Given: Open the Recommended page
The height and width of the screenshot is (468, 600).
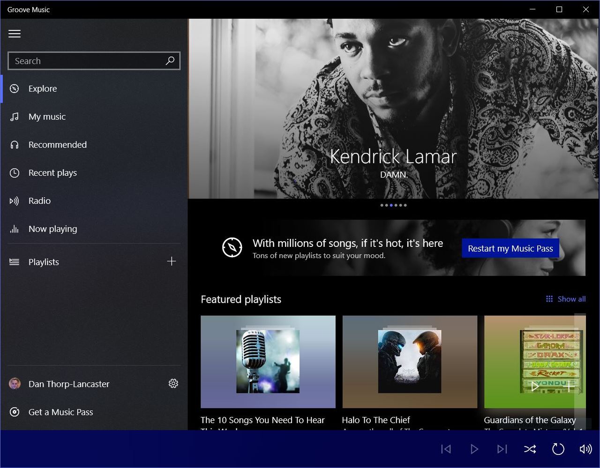Looking at the screenshot, I should click(94, 145).
